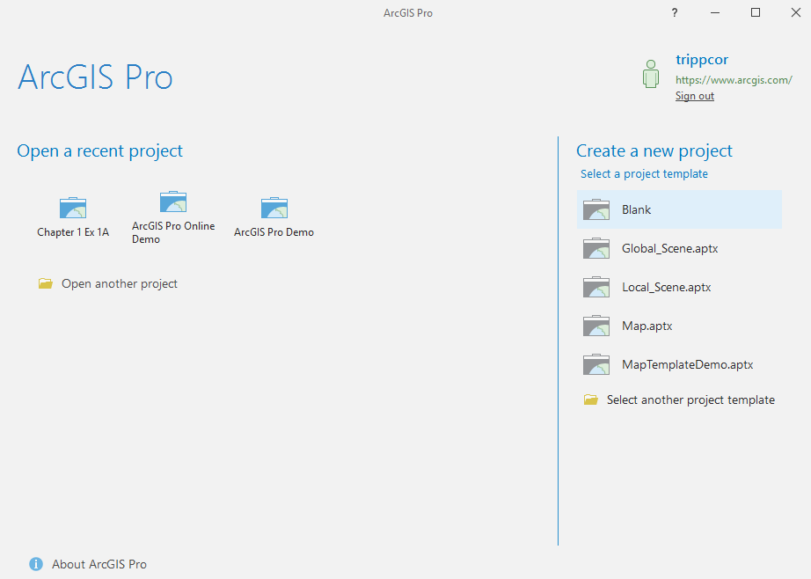Click the folder icon beside Select another project template

(x=591, y=399)
